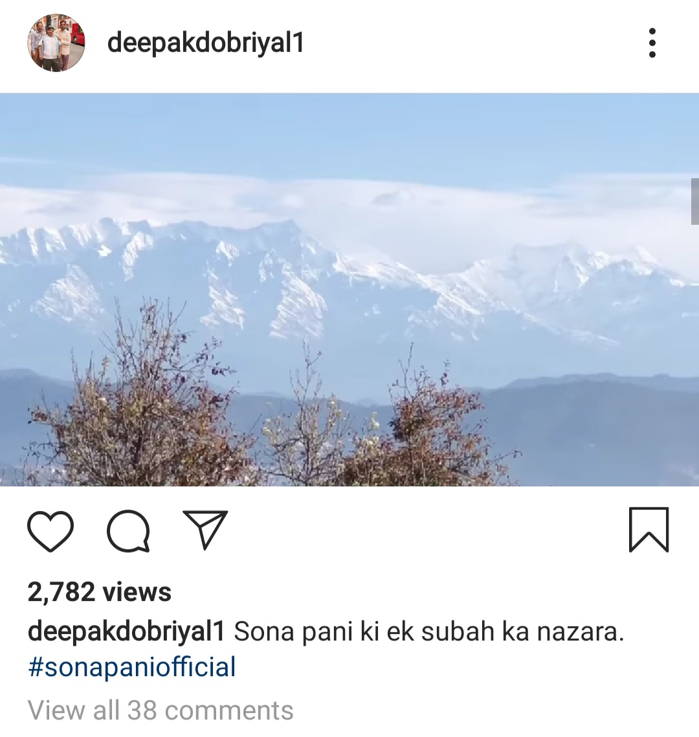Tap the sky area of the video
Screen dimensions: 699x737
pyautogui.click(x=349, y=131)
